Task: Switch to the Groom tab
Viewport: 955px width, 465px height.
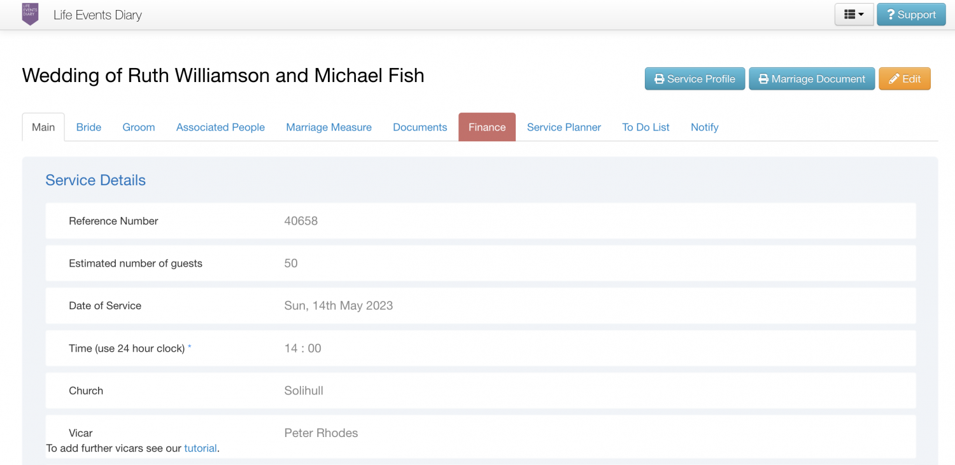Action: click(139, 127)
